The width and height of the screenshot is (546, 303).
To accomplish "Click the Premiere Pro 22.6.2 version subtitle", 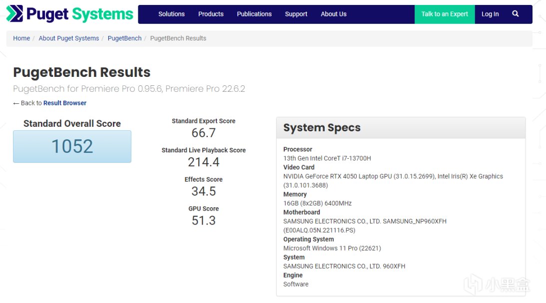I will 129,89.
